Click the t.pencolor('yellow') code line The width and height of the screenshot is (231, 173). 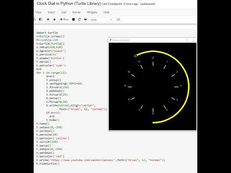(53, 138)
